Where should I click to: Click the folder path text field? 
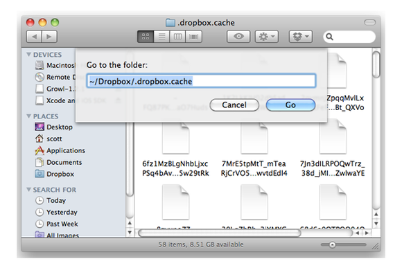(x=201, y=81)
